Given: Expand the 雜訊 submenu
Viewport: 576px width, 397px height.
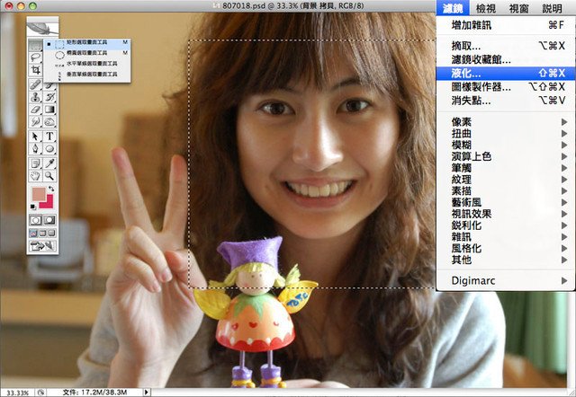Looking at the screenshot, I should click(x=506, y=237).
